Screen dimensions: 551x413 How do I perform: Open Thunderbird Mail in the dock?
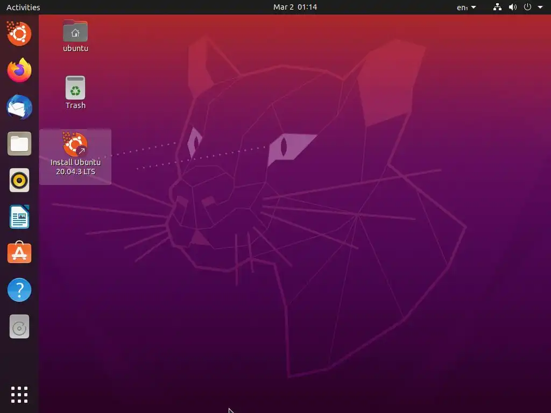point(19,107)
